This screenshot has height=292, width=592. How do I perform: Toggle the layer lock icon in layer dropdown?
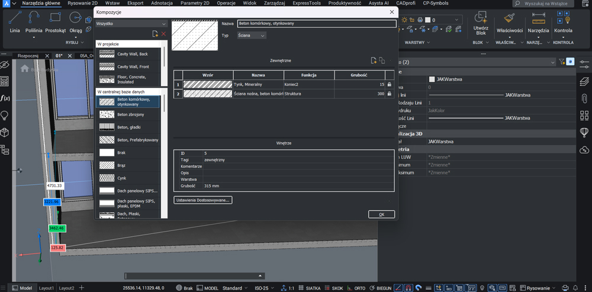(412, 20)
